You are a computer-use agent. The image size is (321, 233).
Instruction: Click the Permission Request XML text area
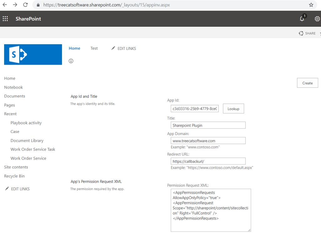(x=211, y=210)
